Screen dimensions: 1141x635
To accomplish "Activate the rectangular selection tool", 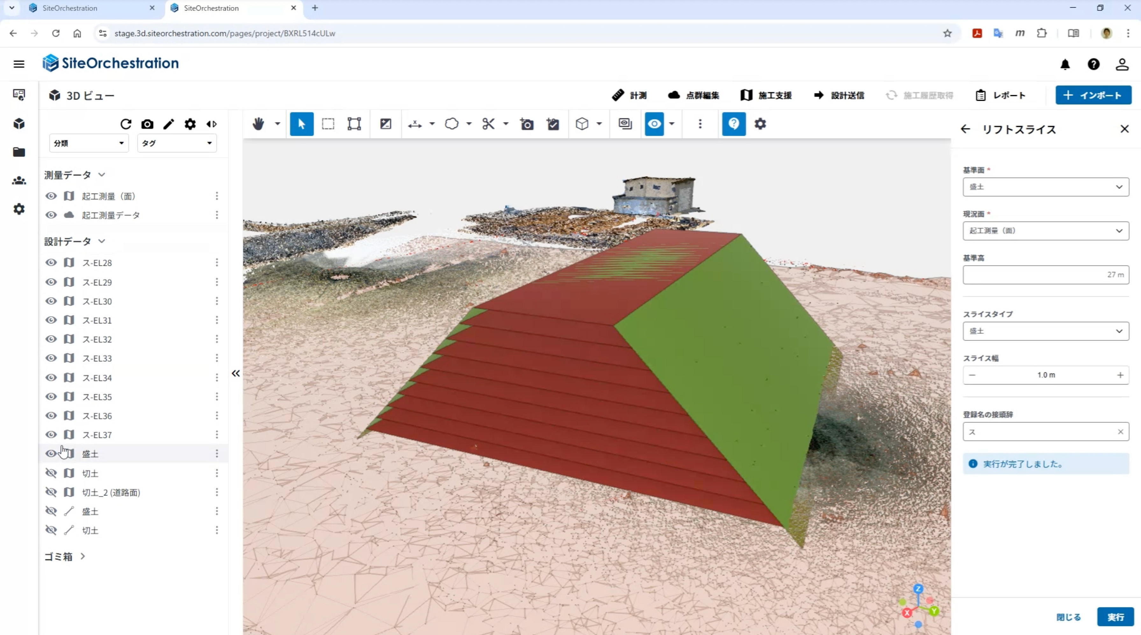I will click(x=328, y=124).
